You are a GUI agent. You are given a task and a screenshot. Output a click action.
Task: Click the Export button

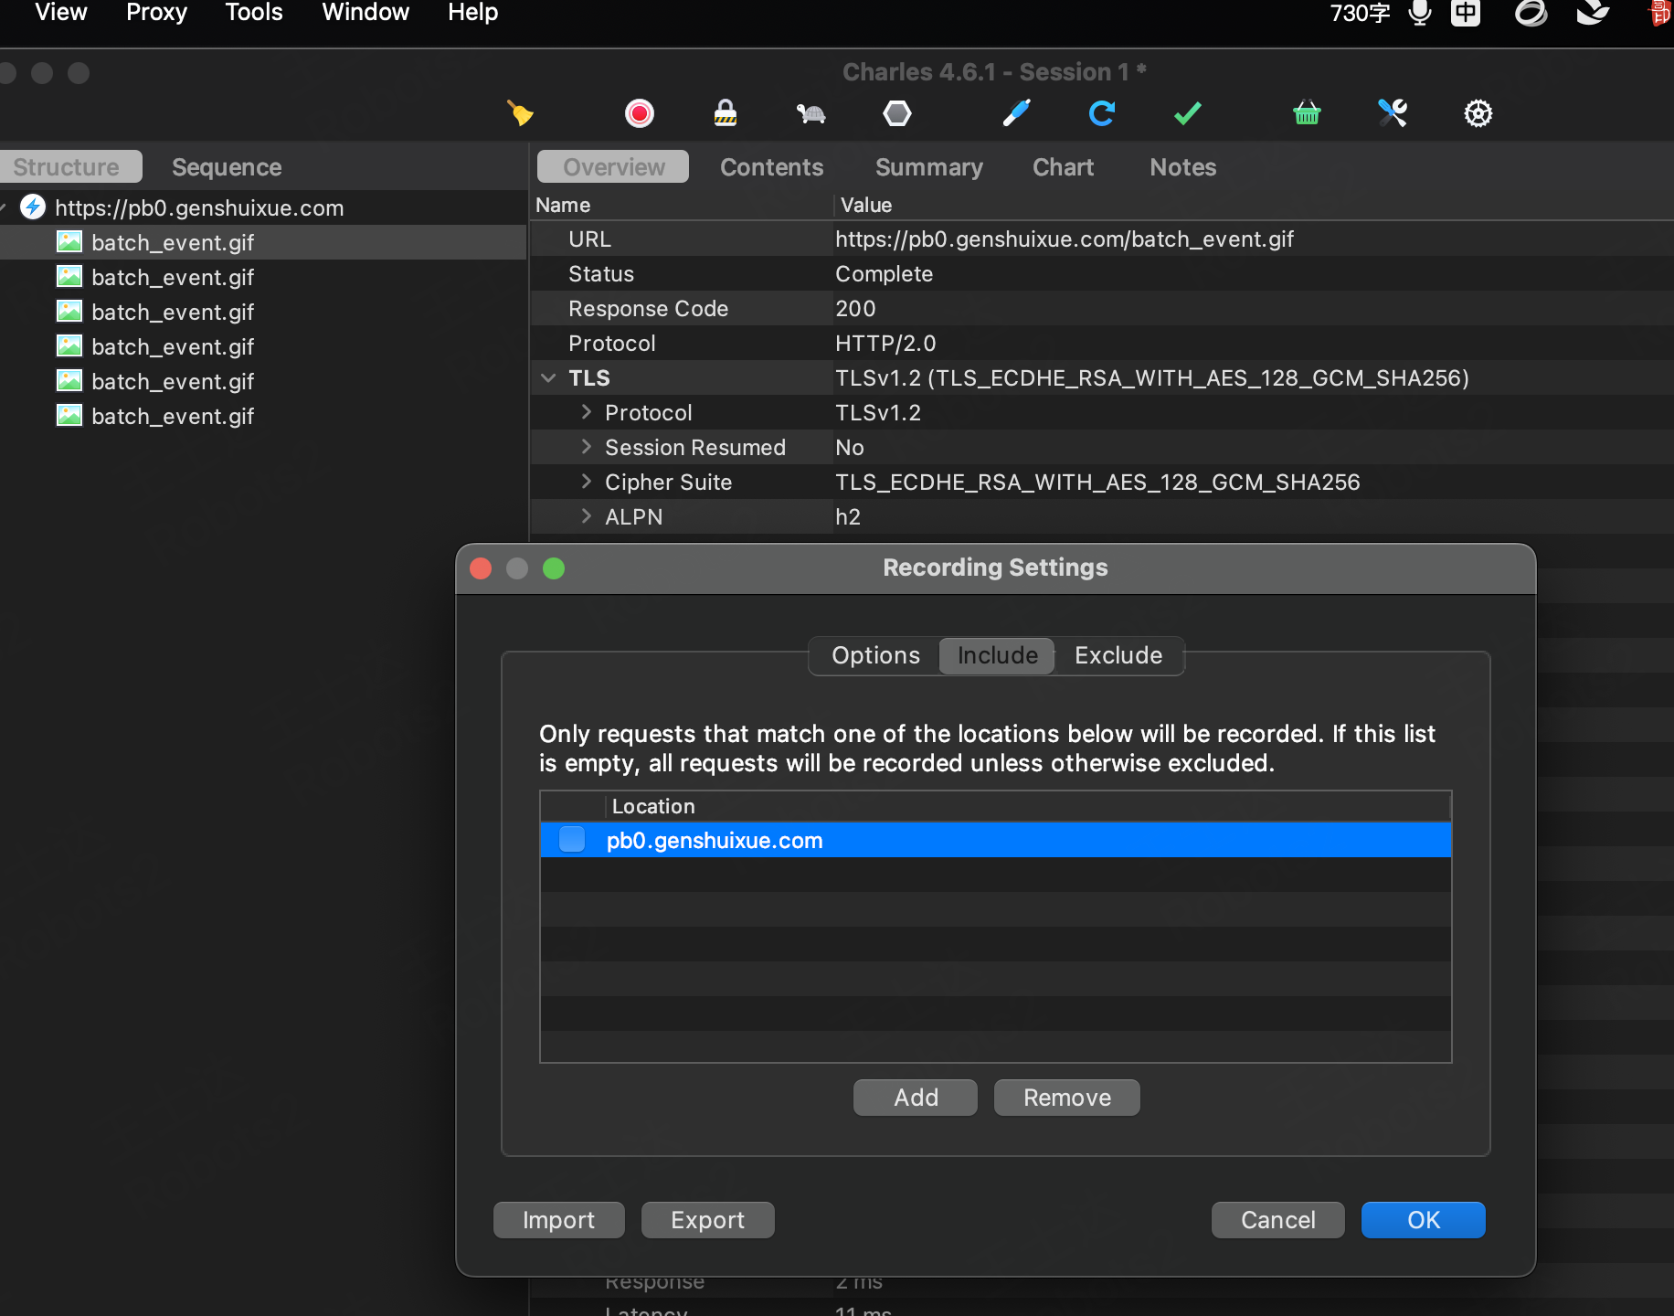(708, 1220)
